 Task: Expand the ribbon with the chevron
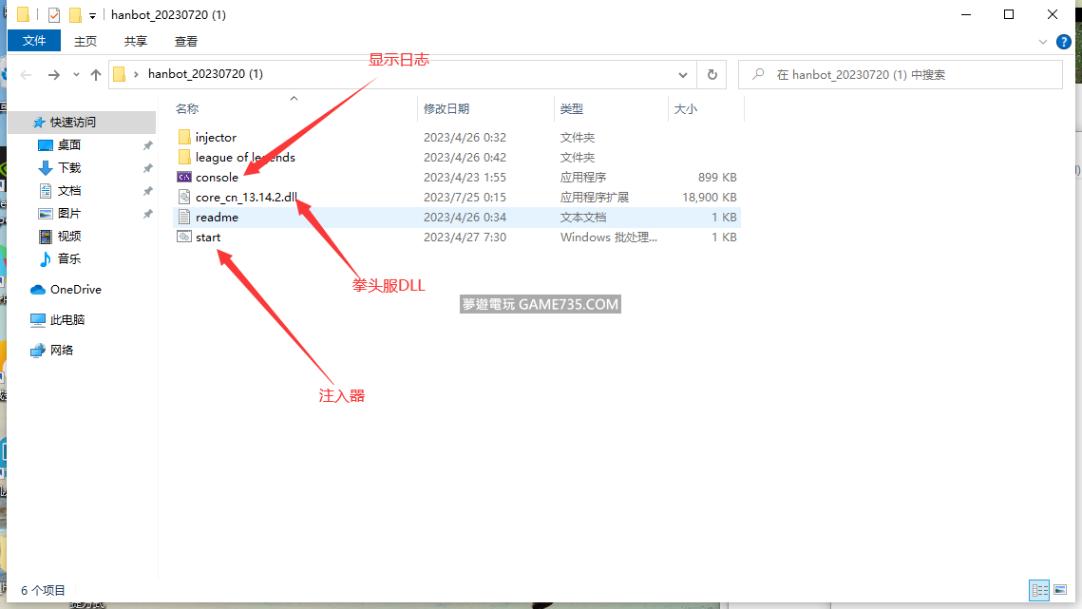click(1043, 42)
